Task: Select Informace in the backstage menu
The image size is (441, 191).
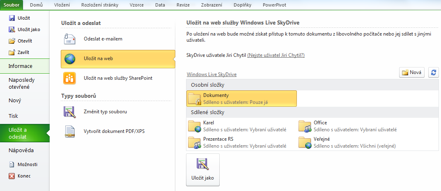Action: tap(25, 66)
